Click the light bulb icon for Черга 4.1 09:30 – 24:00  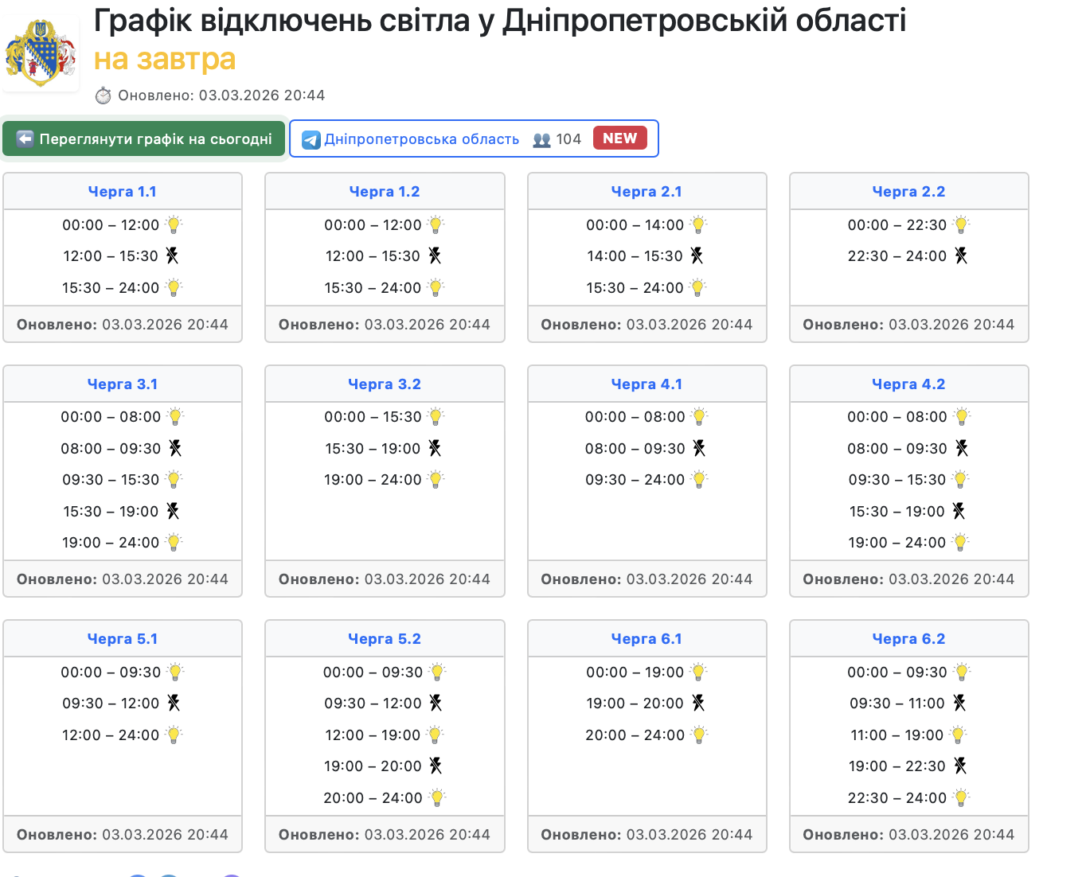click(699, 480)
